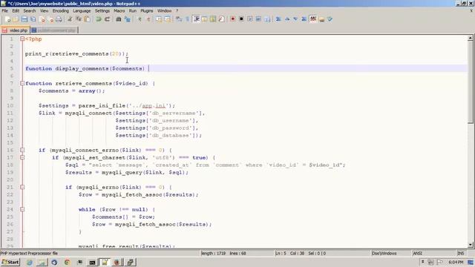Click the Chrome icon in the taskbar

pos(67,262)
